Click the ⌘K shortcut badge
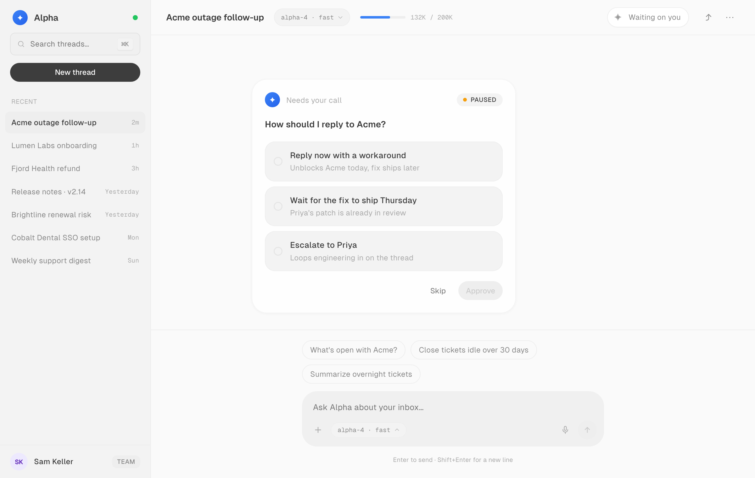This screenshot has height=478, width=755. tap(125, 44)
